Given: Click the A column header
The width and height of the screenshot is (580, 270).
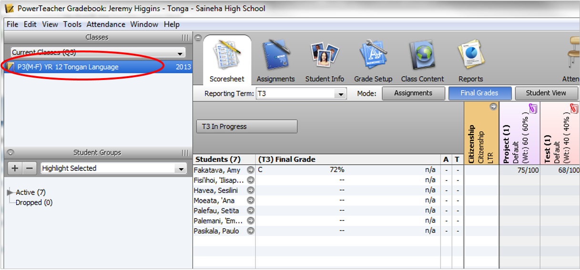Looking at the screenshot, I should [x=446, y=160].
